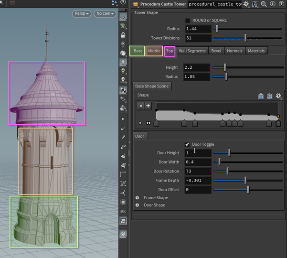287x258 pixels.
Task: Toggle the point trails display icon
Action: [123, 137]
